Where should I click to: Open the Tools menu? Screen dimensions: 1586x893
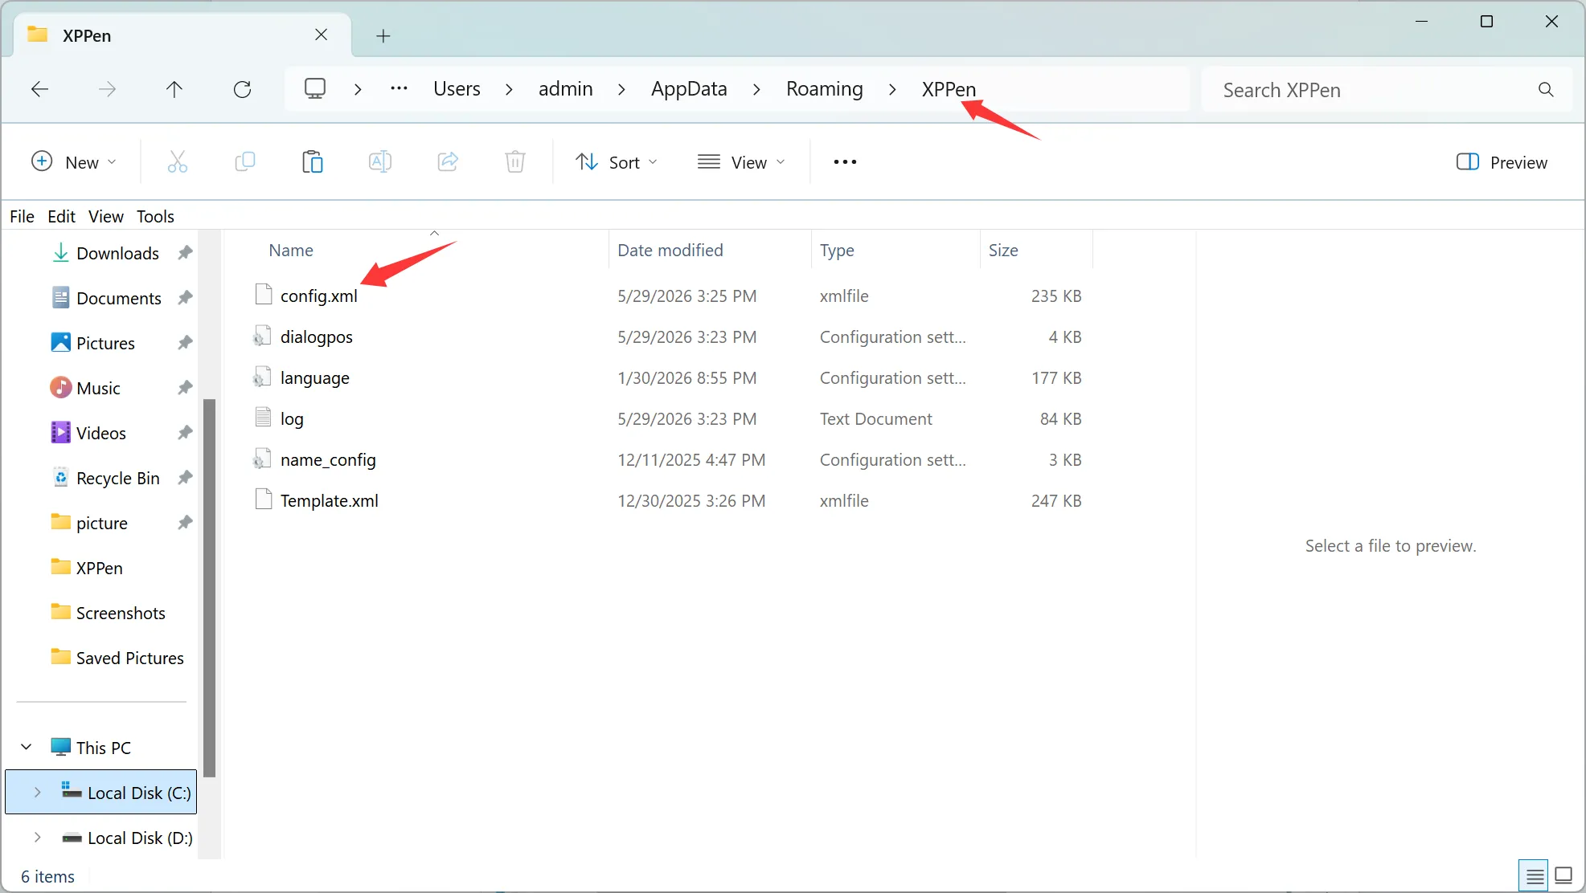pyautogui.click(x=155, y=216)
